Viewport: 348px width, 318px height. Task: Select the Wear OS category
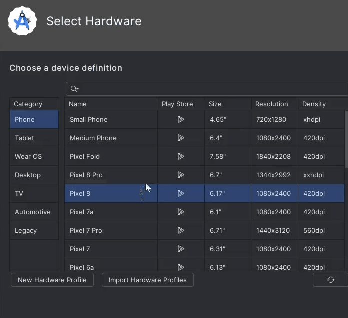34,156
